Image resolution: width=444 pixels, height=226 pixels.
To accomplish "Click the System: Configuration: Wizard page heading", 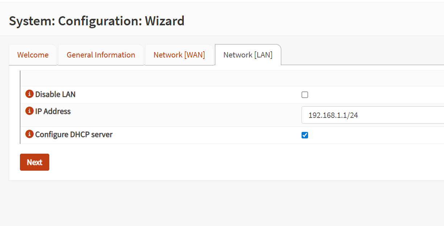I will [x=97, y=21].
